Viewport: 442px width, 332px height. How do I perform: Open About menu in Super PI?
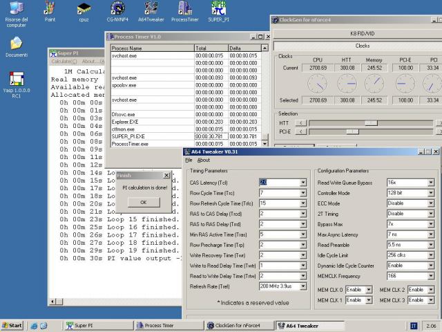[93, 62]
